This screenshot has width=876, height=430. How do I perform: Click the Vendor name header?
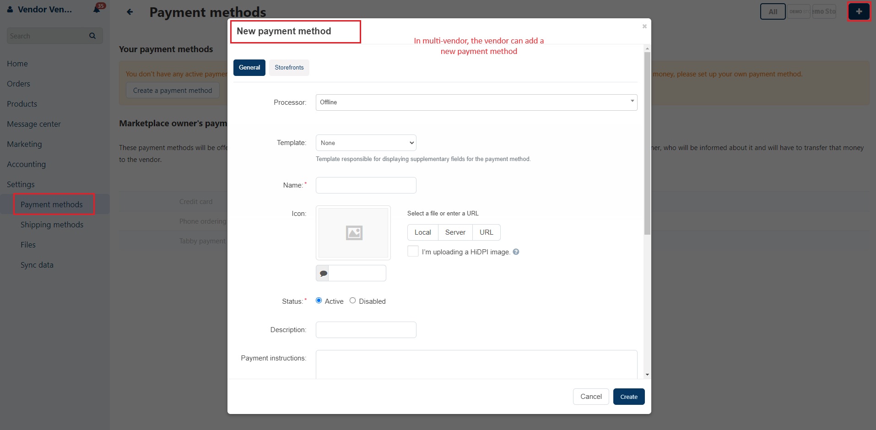(45, 10)
